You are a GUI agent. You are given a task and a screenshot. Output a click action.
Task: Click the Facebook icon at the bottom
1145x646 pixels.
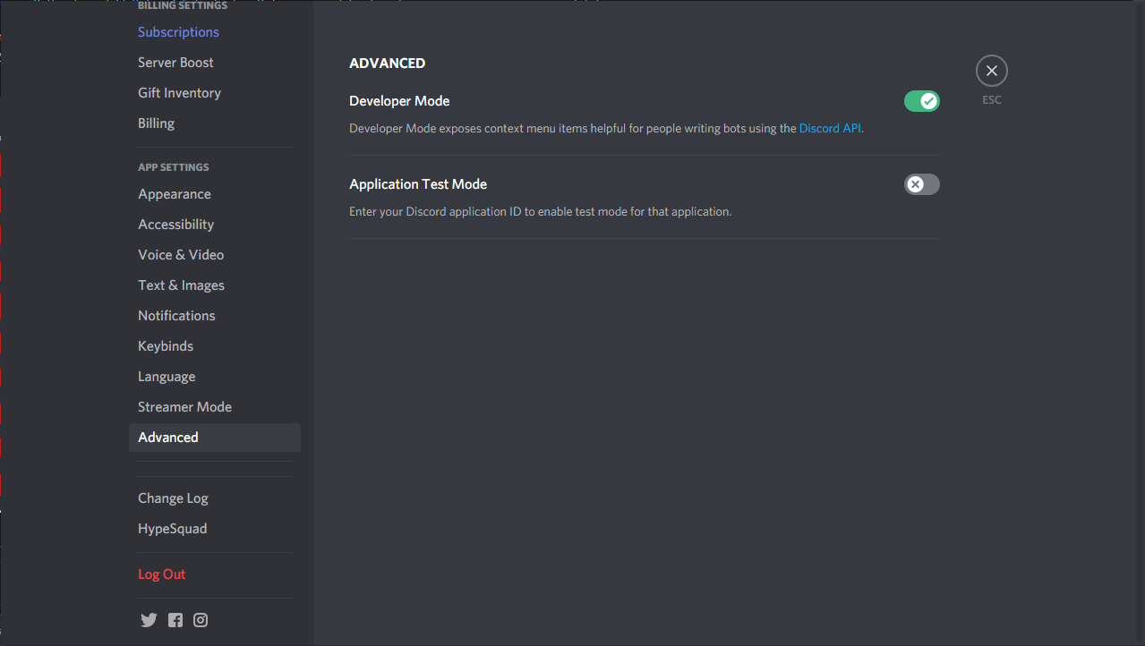175,619
